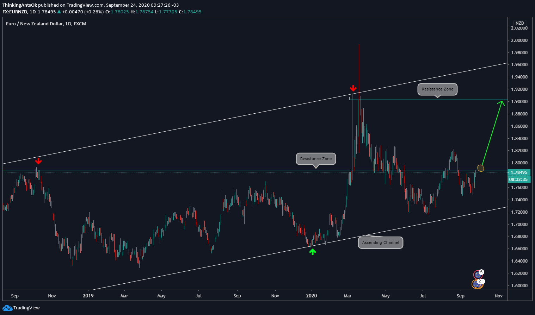Select the red down arrow near March 2020

pos(353,88)
